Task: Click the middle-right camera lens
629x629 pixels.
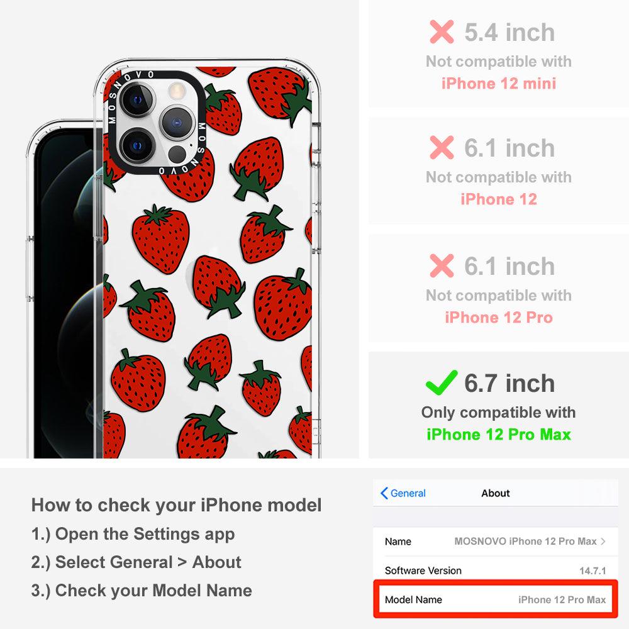Action: [177, 123]
